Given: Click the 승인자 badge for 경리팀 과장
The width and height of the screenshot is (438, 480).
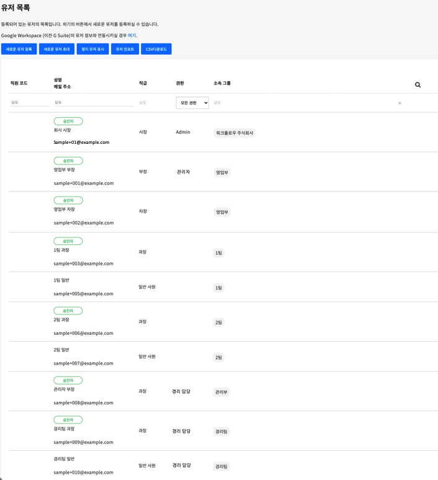Looking at the screenshot, I should [68, 420].
